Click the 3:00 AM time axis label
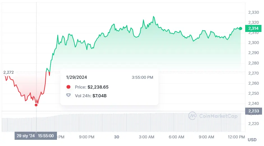The image size is (264, 146). click(x=147, y=137)
